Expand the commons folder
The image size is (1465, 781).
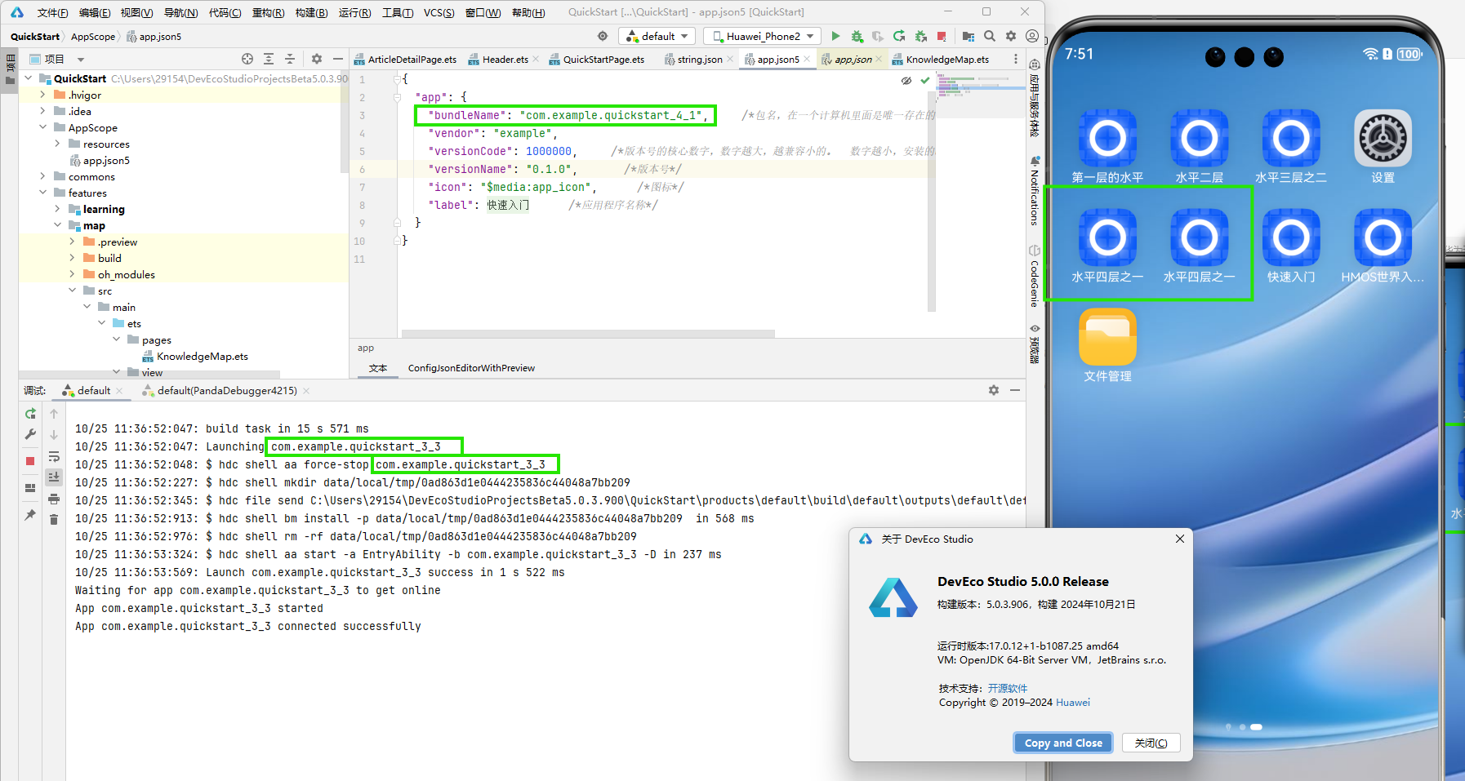[x=42, y=176]
